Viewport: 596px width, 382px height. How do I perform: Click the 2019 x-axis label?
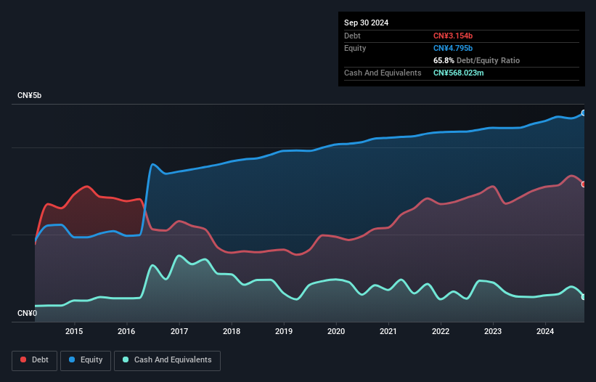tap(284, 331)
